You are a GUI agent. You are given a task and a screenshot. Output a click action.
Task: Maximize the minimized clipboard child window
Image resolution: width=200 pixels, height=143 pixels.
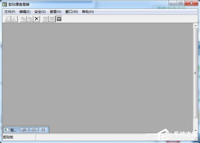tap(34, 130)
